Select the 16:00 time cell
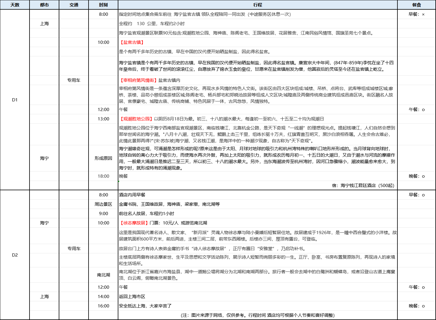This screenshot has width=436, height=320. point(103,306)
